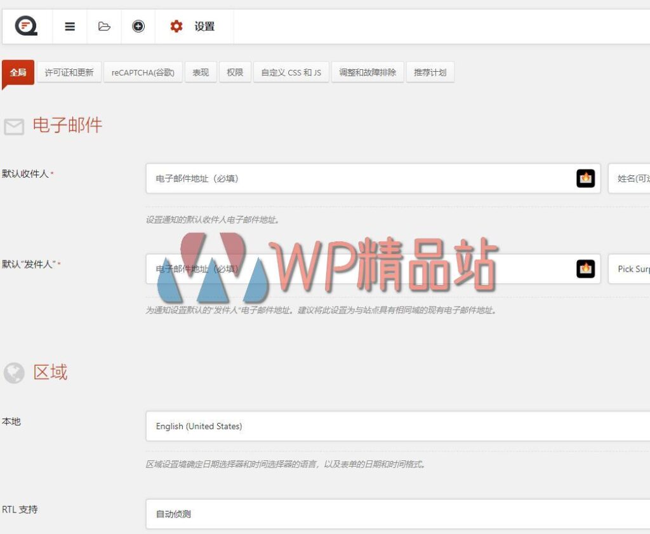Click the open folder icon in the toolbar
650x534 pixels.
[x=103, y=27]
